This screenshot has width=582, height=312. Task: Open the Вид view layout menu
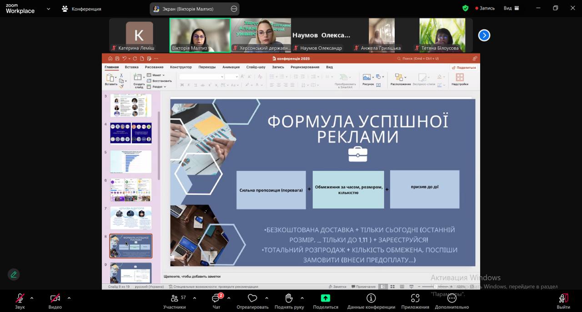pos(511,8)
